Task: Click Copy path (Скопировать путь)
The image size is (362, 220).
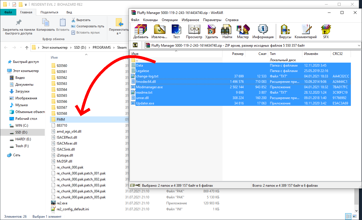Action: pyautogui.click(x=88, y=26)
